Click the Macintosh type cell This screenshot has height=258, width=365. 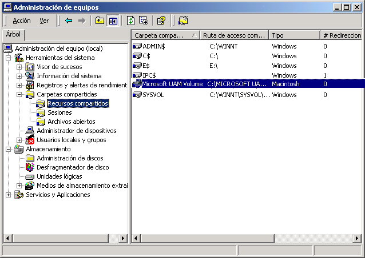pyautogui.click(x=285, y=84)
